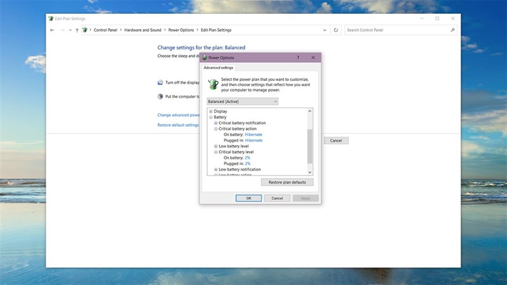Screen dimensions: 507x285
Task: Click OK in Power Options dialog
Action: click(x=248, y=198)
